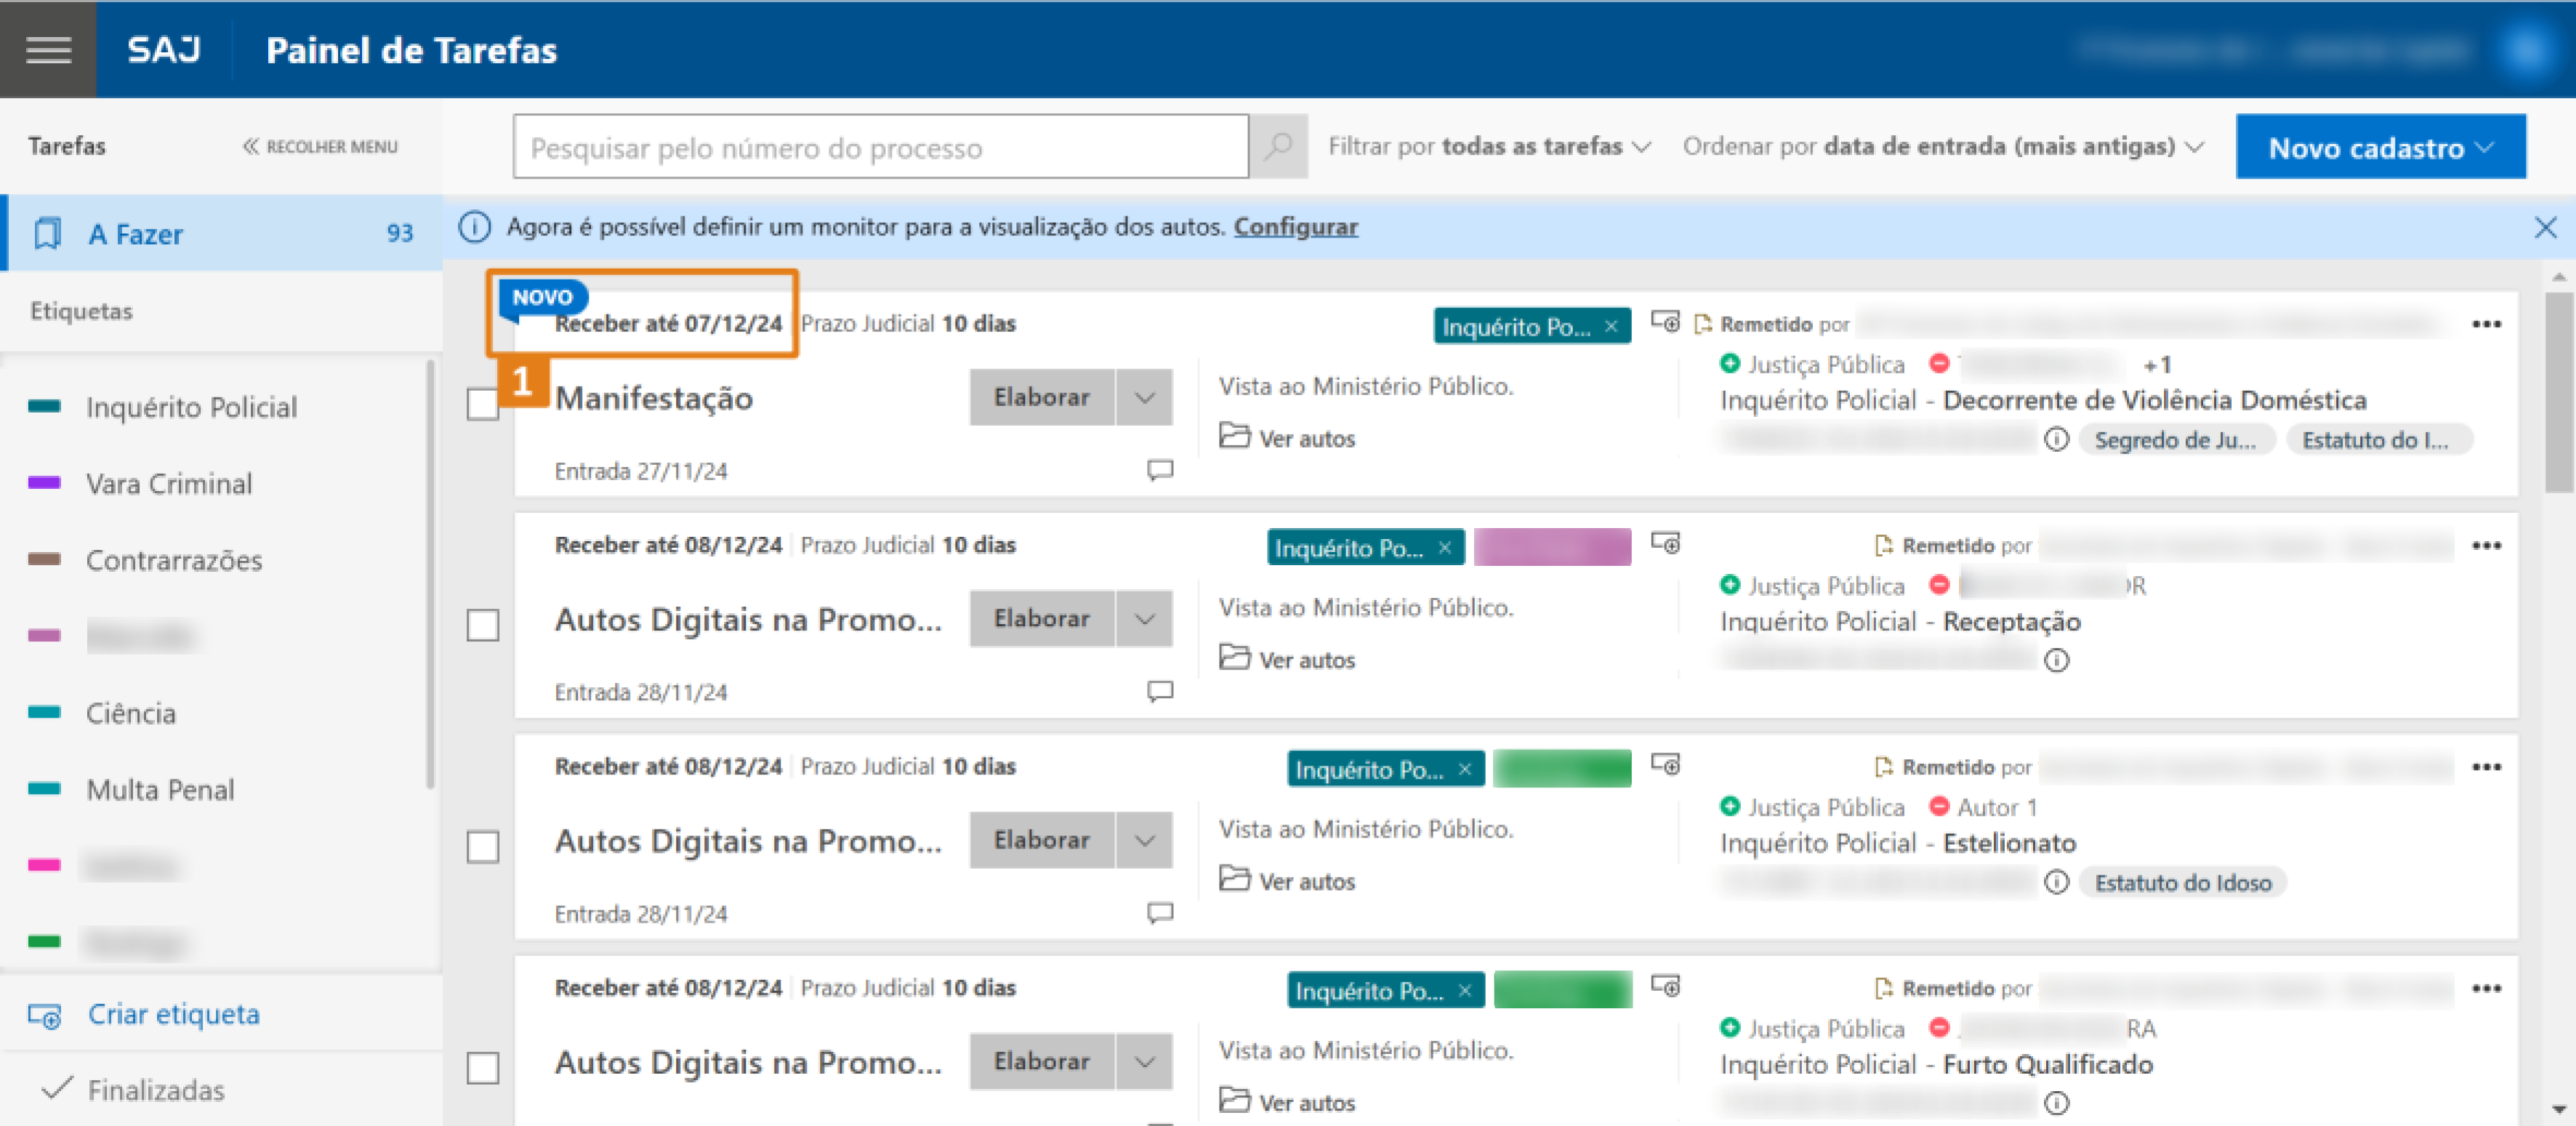
Task: Open the 'Ordenar por data de entrada' dropdown
Action: [x=1941, y=146]
